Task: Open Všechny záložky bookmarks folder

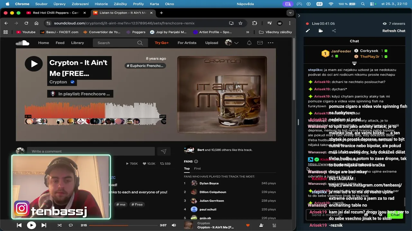Action: (276, 32)
